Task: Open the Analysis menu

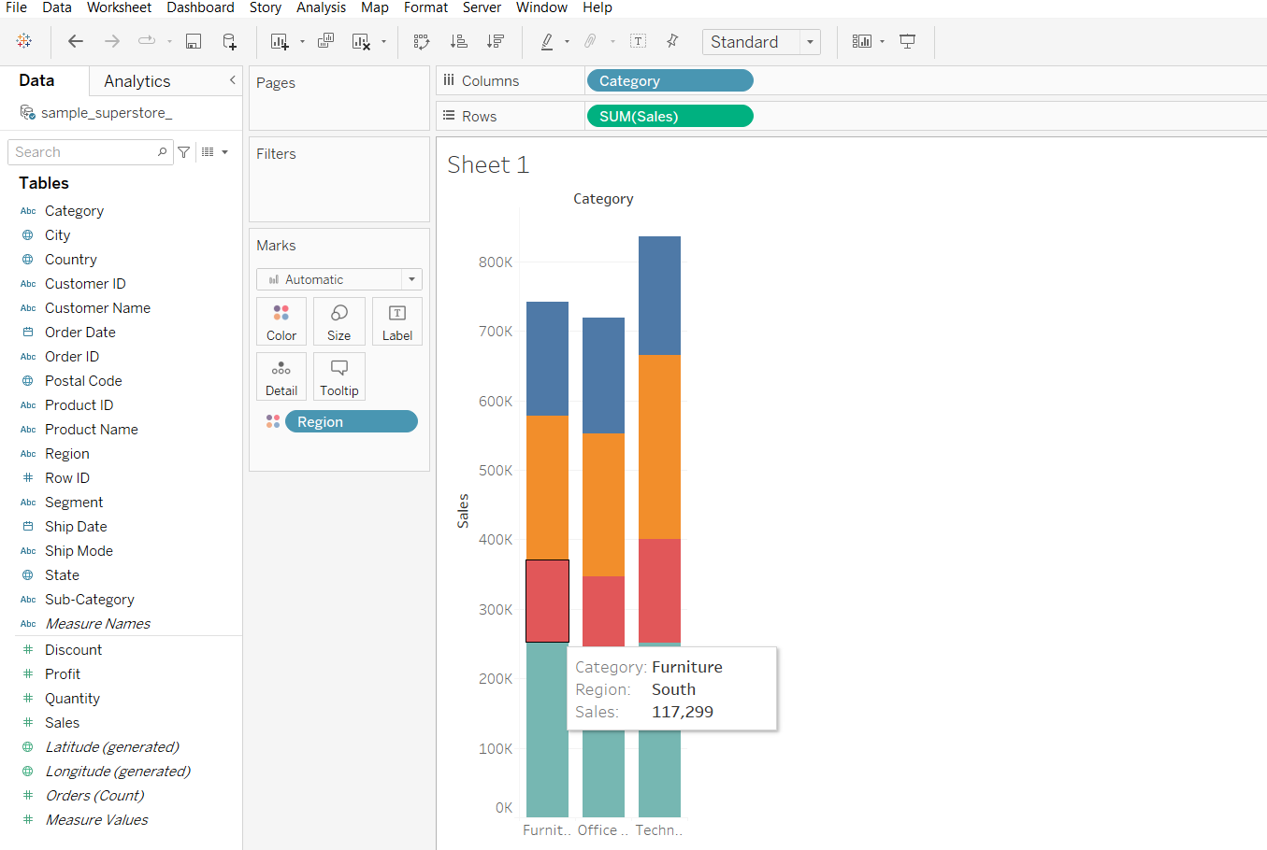Action: 321,7
